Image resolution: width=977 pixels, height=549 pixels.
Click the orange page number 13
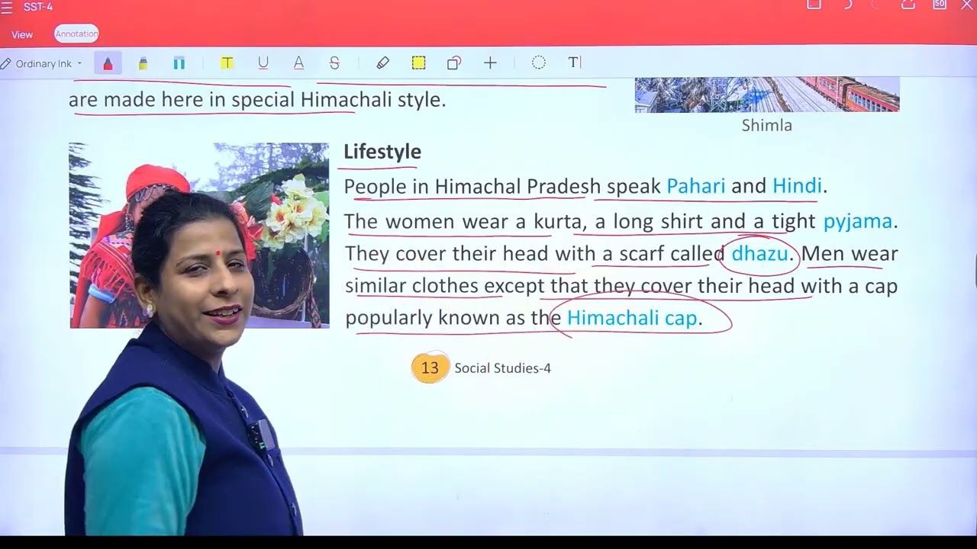(430, 368)
